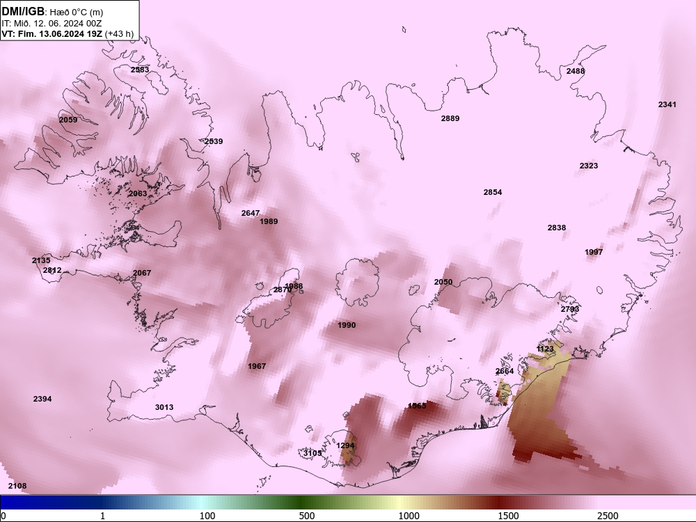Click the map value 2059

(x=68, y=120)
